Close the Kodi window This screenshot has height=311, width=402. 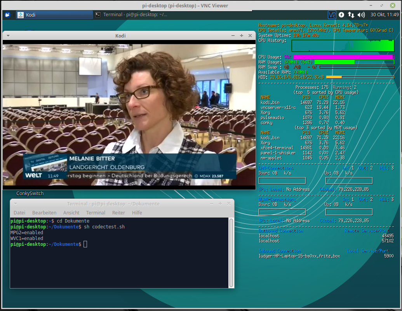tap(249, 36)
